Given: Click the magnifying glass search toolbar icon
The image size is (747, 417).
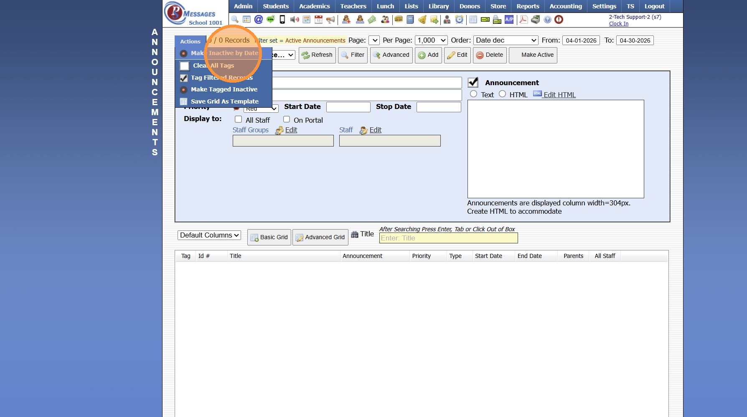Looking at the screenshot, I should 235,20.
